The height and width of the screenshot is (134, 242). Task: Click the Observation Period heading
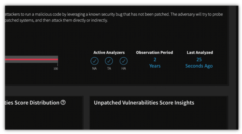tap(154, 52)
